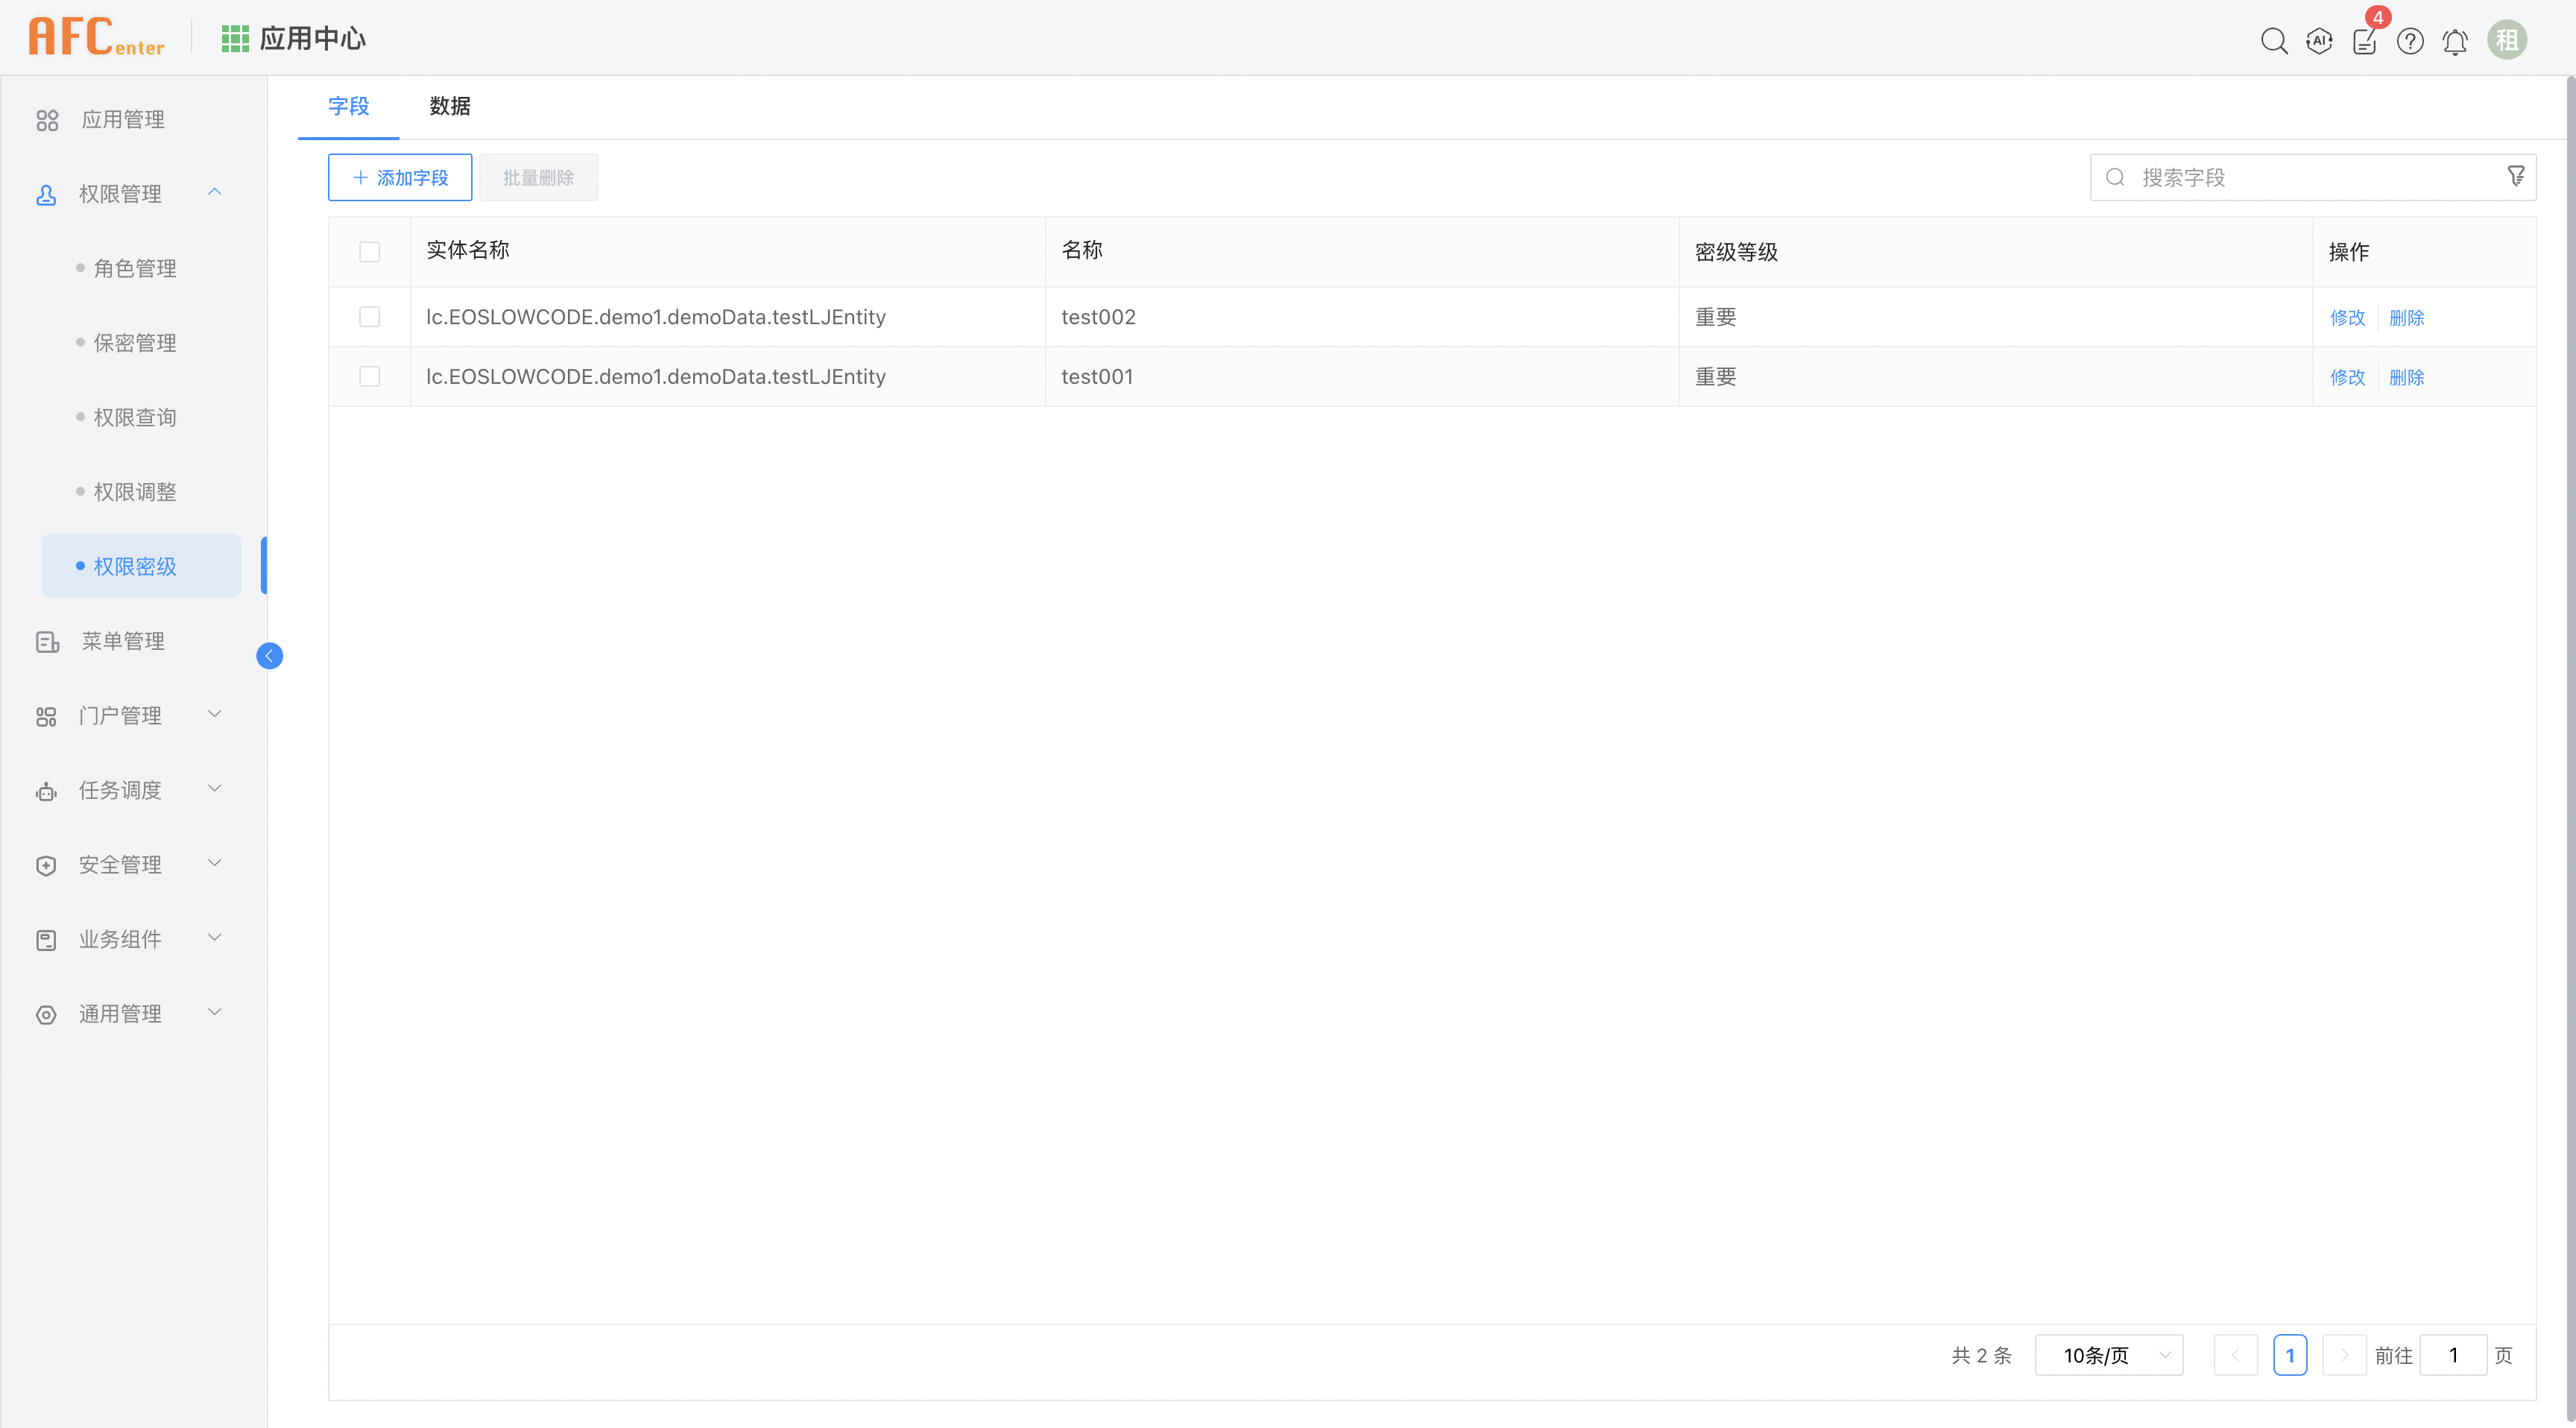
Task: Click the filter funnel icon in the search box
Action: 2515,176
